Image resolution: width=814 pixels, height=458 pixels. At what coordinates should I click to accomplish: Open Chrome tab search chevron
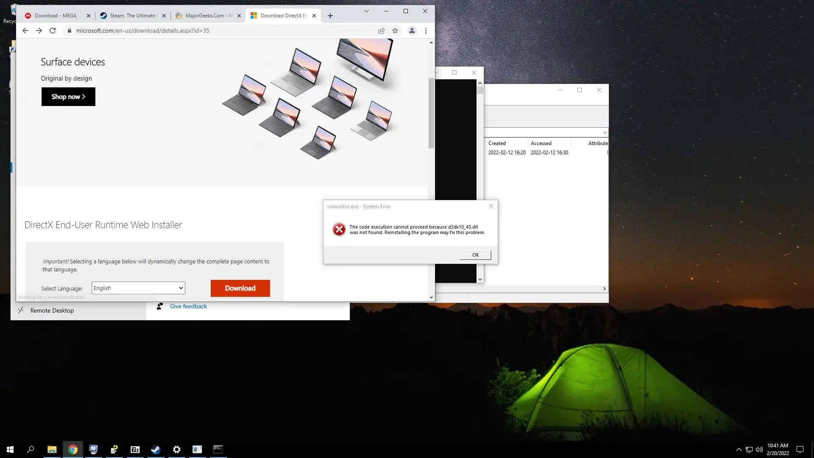(x=367, y=11)
